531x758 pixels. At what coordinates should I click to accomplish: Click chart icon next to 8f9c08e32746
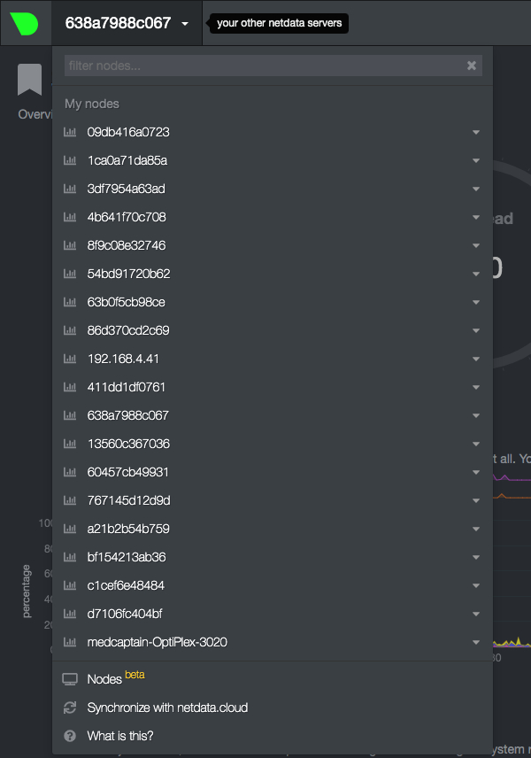coord(70,245)
